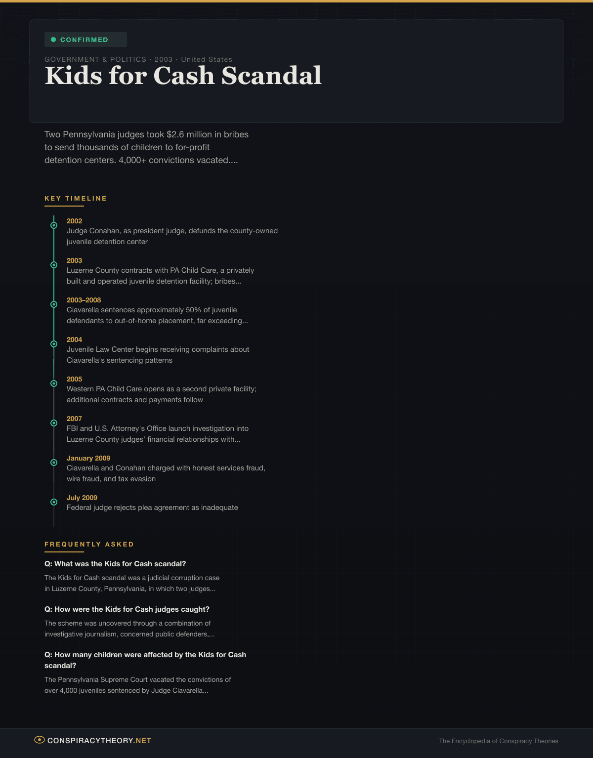
Task: Click the 2004 timeline marker circle
Action: pyautogui.click(x=54, y=344)
